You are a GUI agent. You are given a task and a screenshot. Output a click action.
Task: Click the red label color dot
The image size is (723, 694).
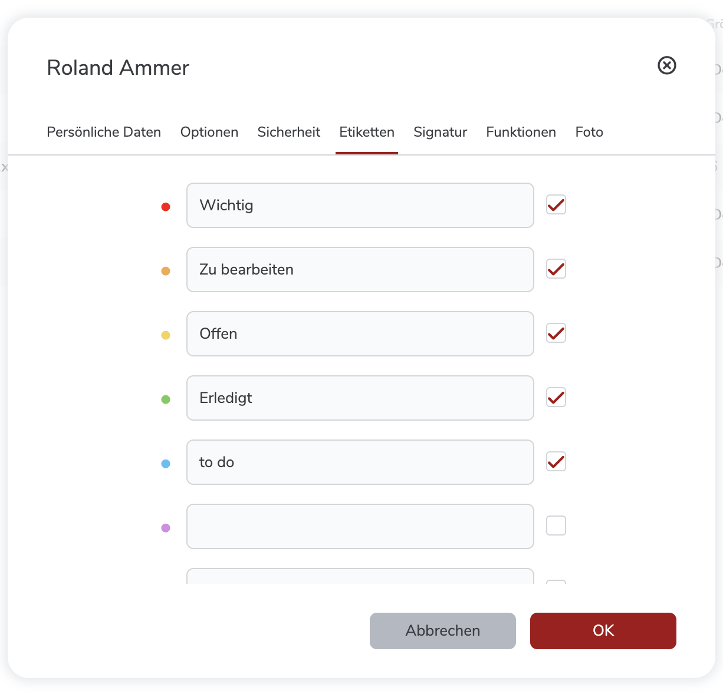166,207
